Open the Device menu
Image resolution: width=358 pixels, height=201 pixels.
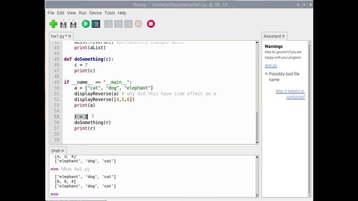pos(96,13)
